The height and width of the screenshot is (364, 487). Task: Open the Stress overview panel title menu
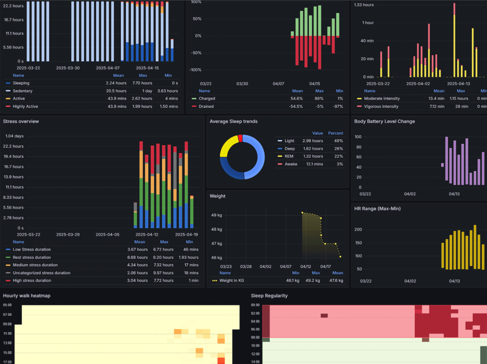point(21,122)
